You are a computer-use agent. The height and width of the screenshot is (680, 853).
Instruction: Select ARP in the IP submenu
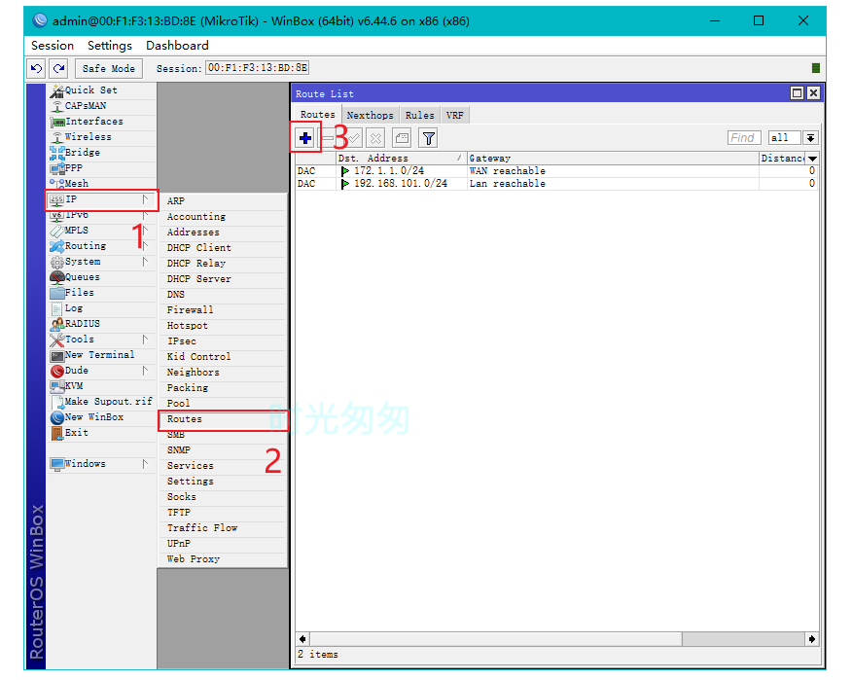pyautogui.click(x=223, y=201)
